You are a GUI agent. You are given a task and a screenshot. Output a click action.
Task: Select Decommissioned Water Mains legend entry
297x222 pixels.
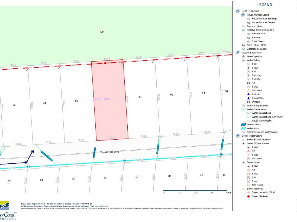(x=262, y=132)
